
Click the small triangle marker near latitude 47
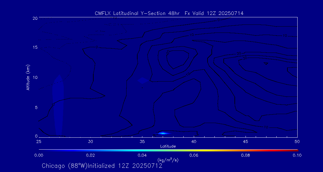click(x=266, y=63)
